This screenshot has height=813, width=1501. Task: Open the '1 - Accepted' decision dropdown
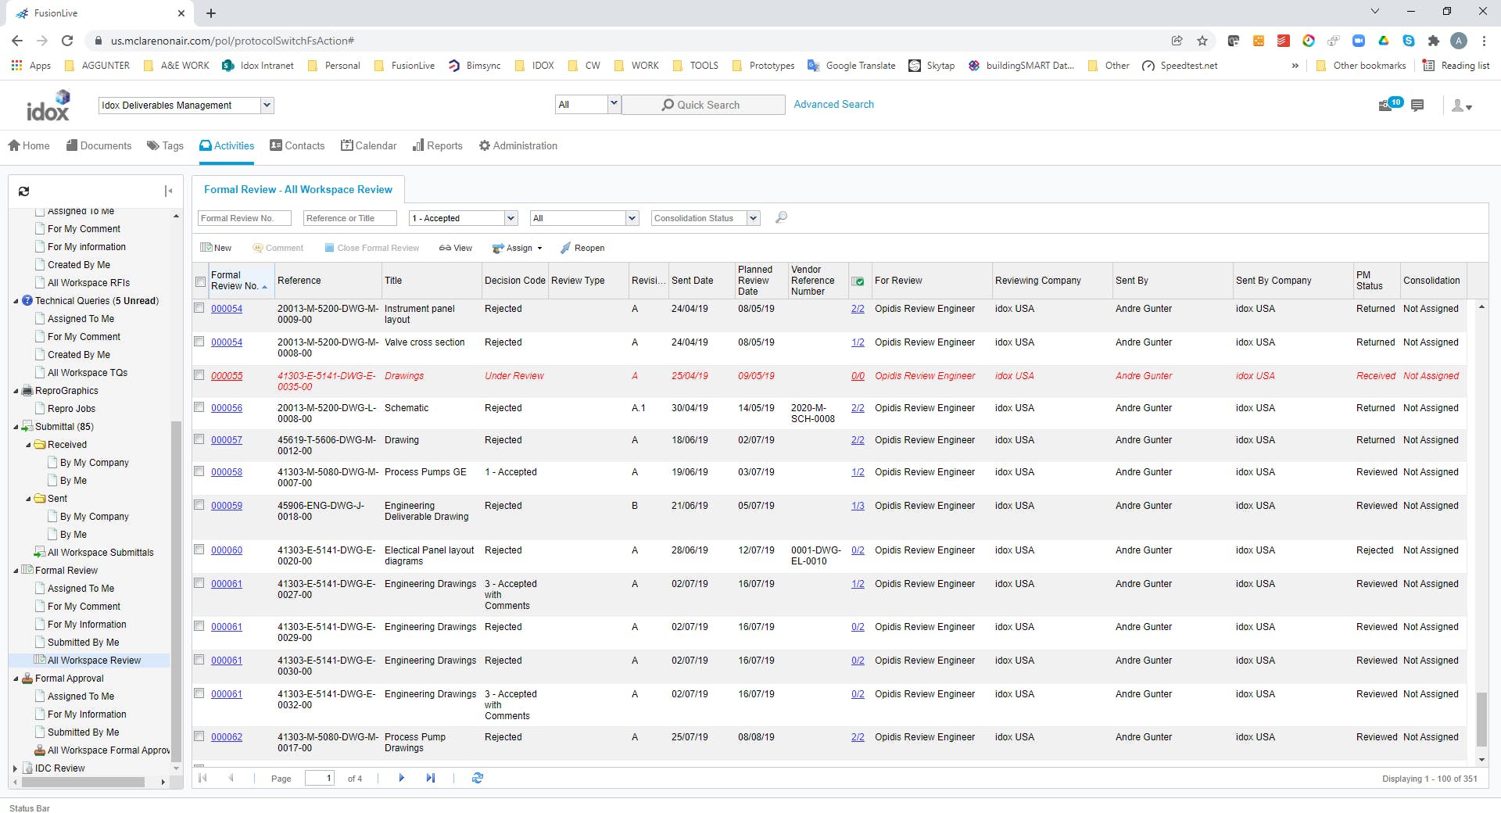510,218
